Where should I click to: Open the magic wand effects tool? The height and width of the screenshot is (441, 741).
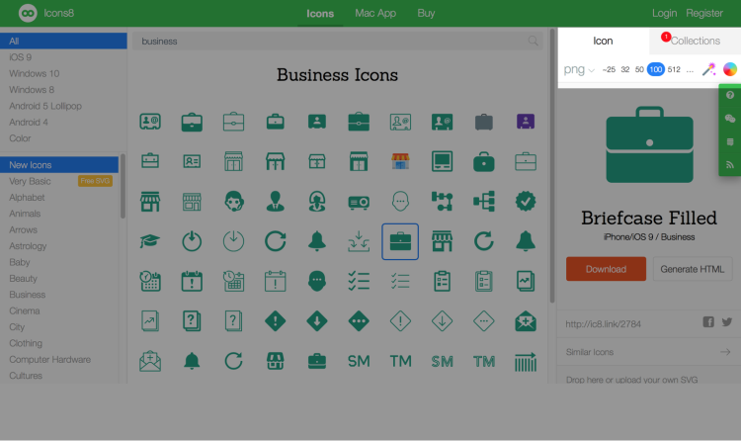[x=708, y=69]
